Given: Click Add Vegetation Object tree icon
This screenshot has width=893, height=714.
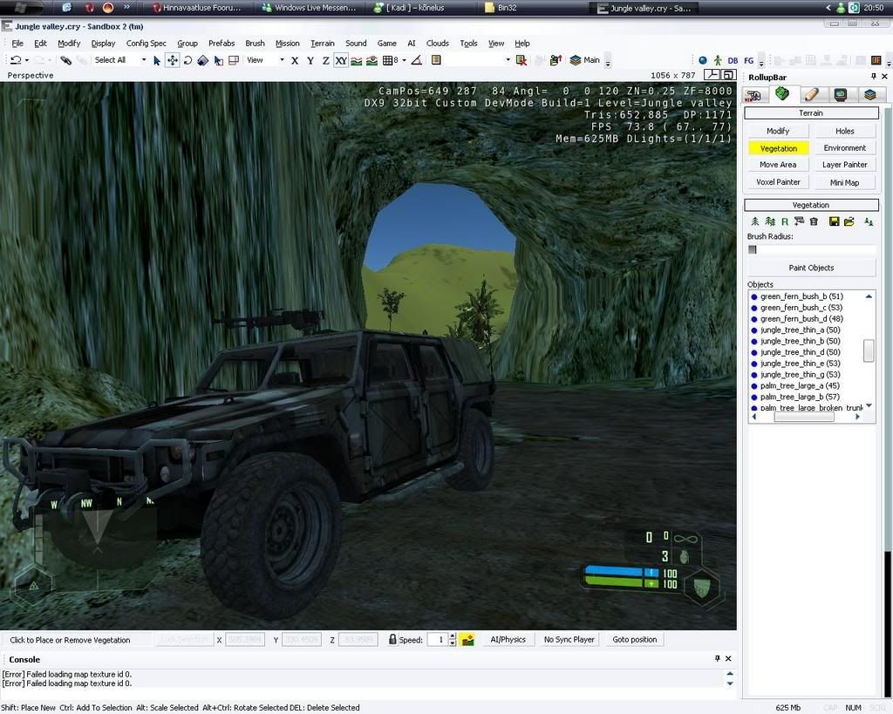Looking at the screenshot, I should pyautogui.click(x=755, y=221).
